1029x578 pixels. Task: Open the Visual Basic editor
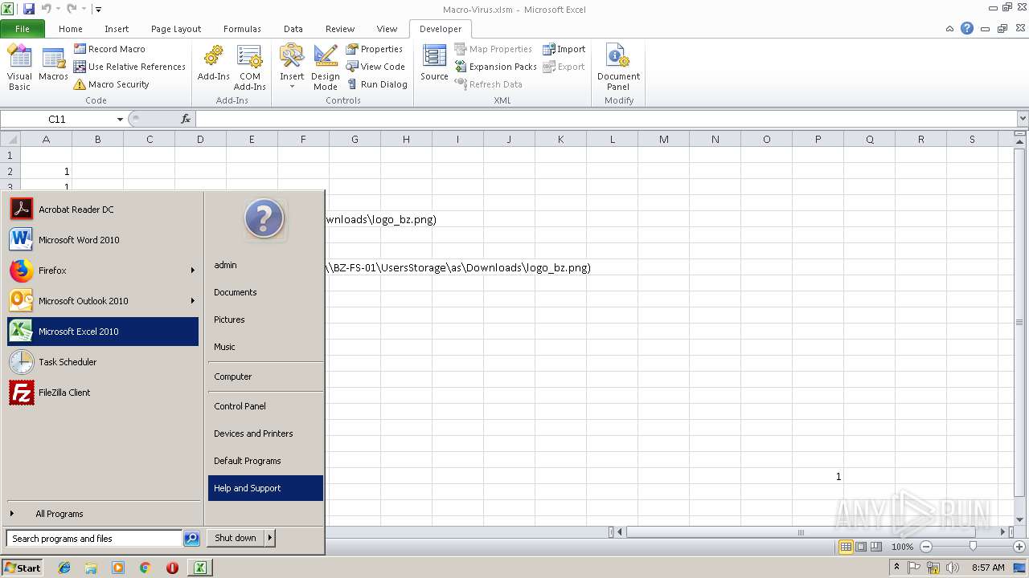[x=19, y=67]
